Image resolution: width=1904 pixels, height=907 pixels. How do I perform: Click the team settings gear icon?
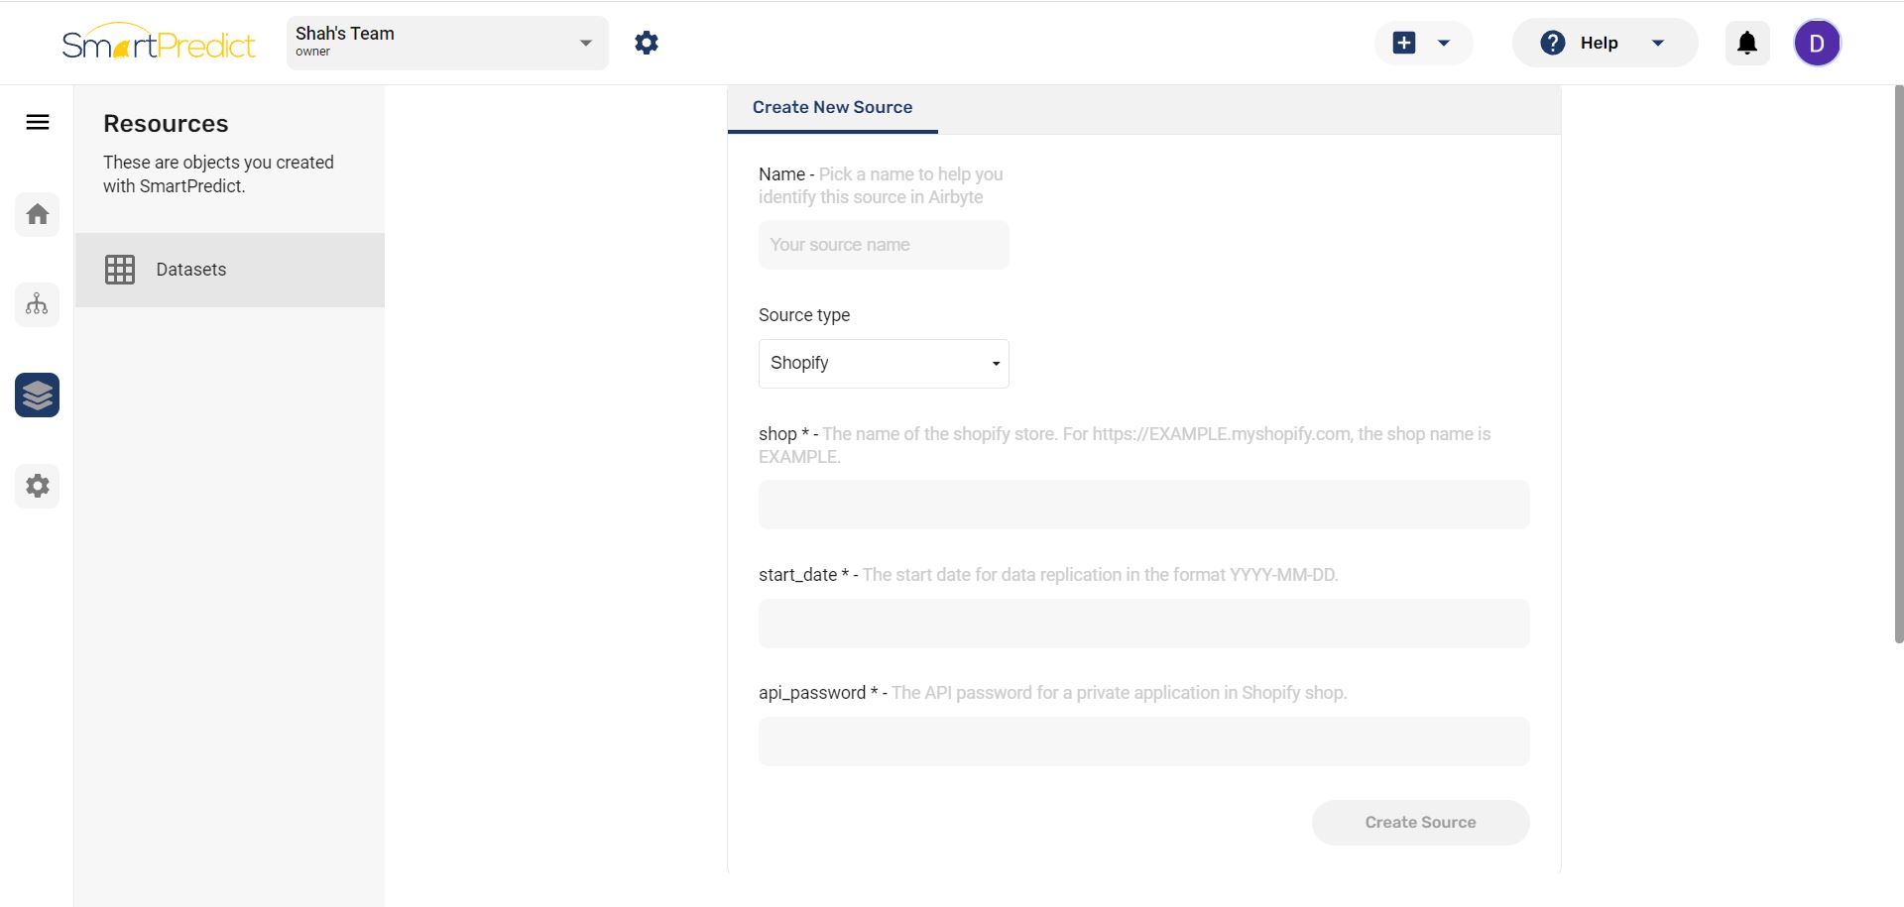pyautogui.click(x=647, y=43)
